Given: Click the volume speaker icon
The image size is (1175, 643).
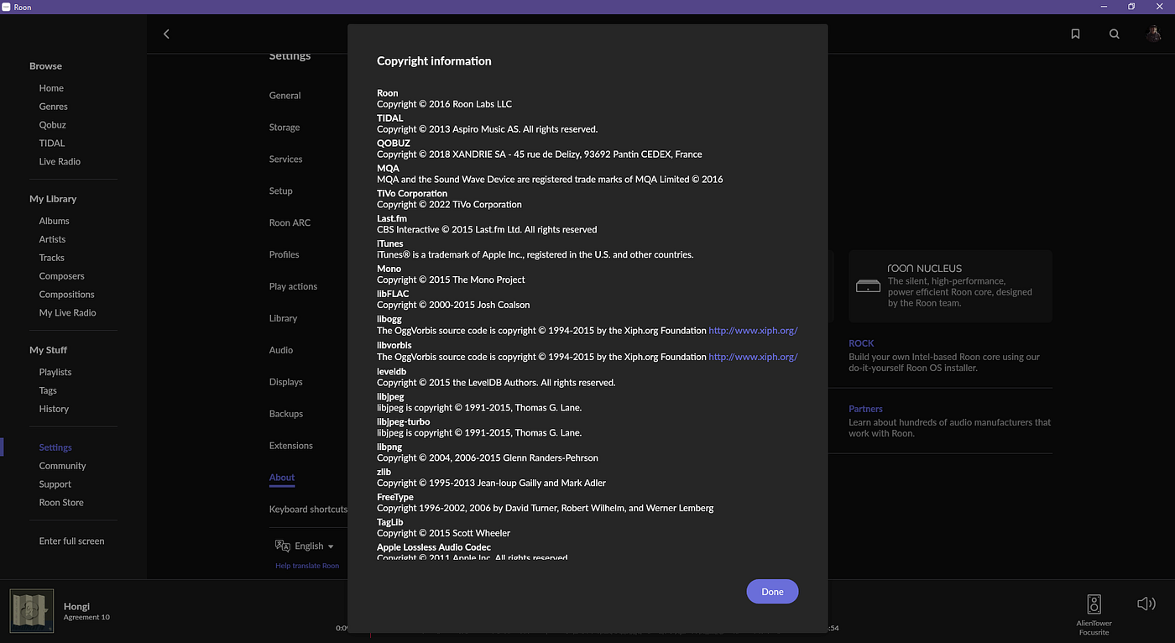Looking at the screenshot, I should pyautogui.click(x=1146, y=604).
